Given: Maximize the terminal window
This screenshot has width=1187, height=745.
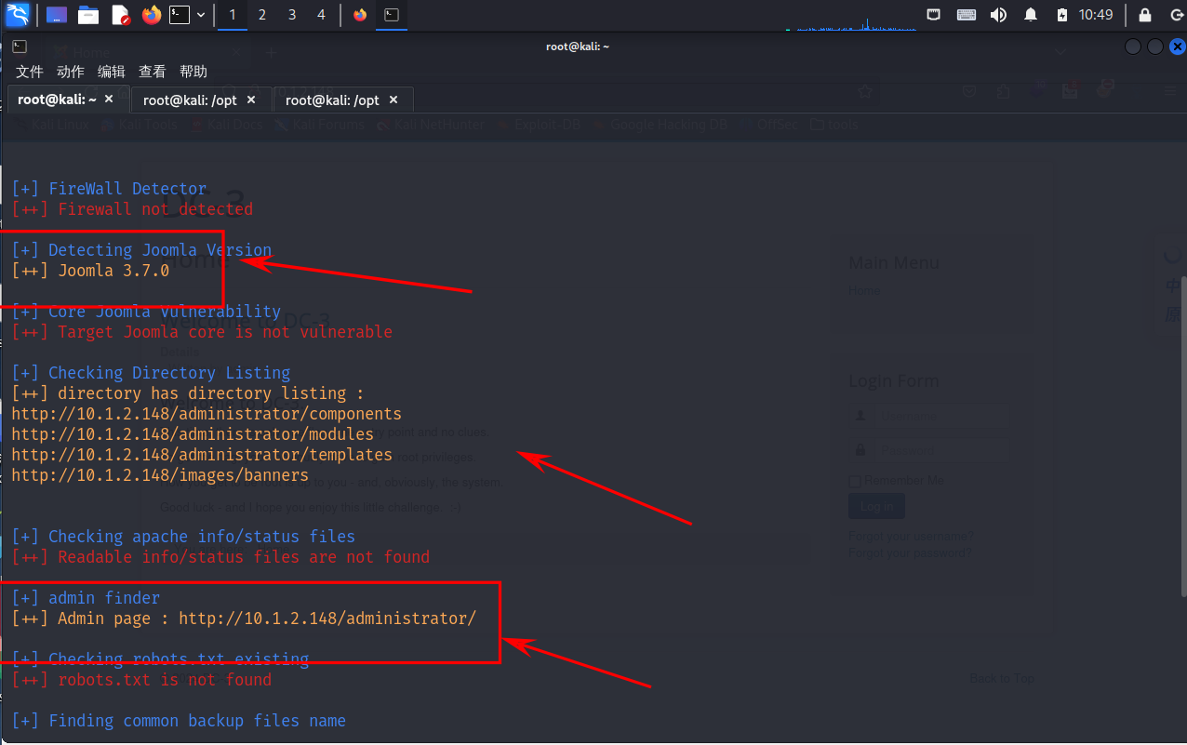Looking at the screenshot, I should pyautogui.click(x=1155, y=47).
